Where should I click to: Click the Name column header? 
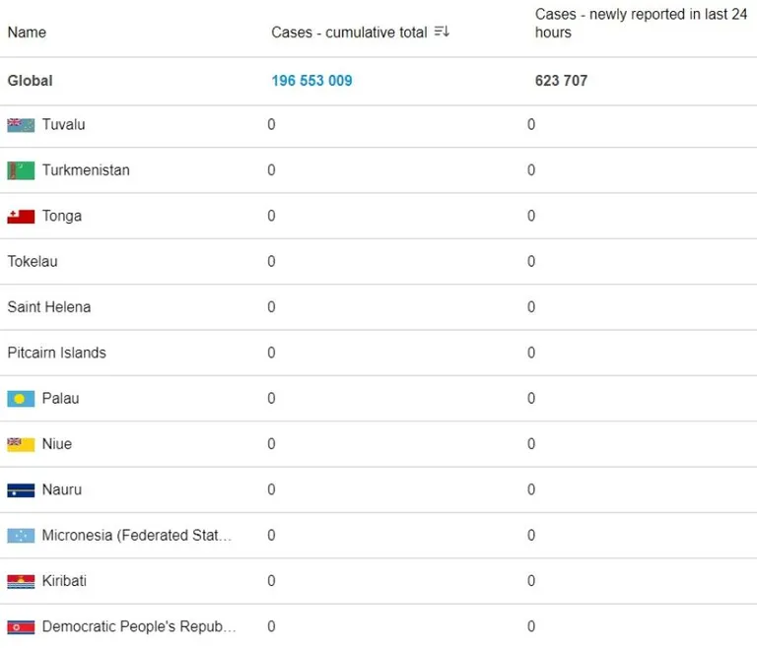[x=27, y=32]
